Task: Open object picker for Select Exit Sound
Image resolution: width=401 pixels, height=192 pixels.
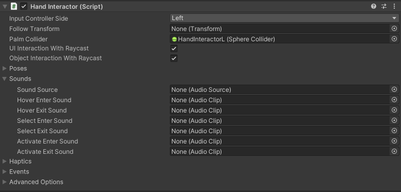Action: pos(394,131)
